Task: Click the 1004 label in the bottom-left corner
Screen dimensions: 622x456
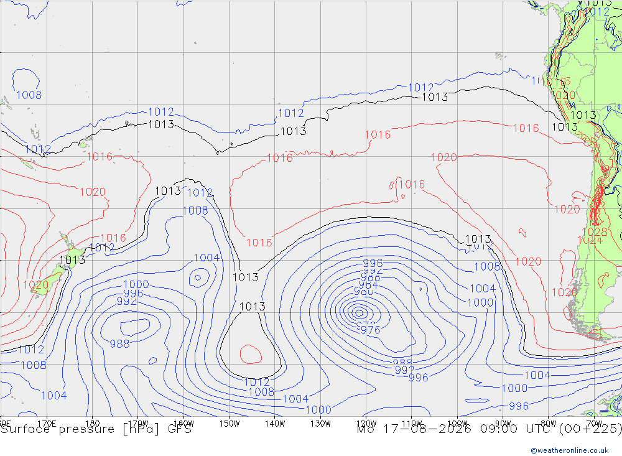Action: coord(54,395)
